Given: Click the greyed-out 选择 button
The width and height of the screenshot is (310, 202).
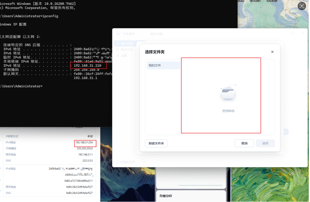Looking at the screenshot, I should 265,143.
